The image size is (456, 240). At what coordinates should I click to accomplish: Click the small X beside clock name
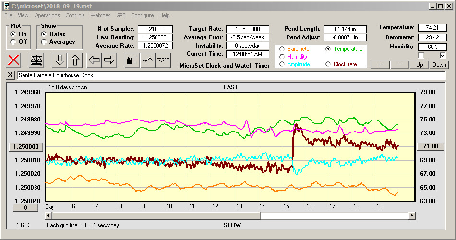pos(10,75)
